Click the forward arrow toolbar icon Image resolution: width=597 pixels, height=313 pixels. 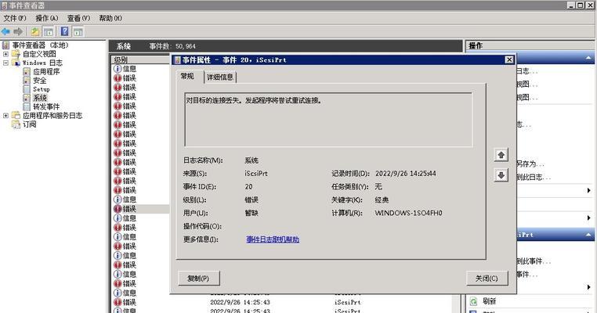(18, 31)
